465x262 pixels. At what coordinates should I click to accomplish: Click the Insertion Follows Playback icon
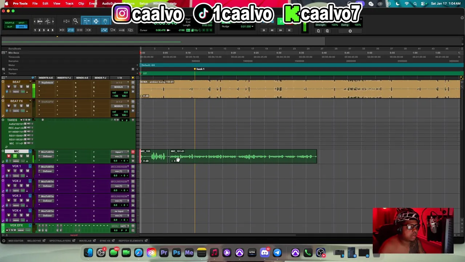(88, 30)
